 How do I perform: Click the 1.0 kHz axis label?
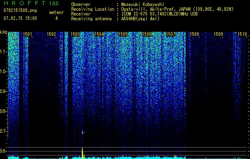[x=3, y=72]
